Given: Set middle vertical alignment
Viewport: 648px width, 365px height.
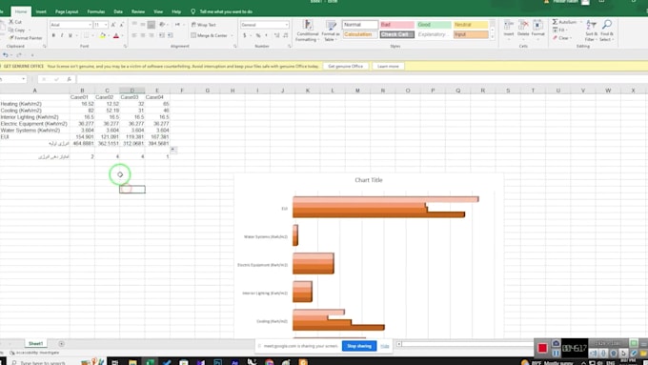Looking at the screenshot, I should click(x=143, y=25).
